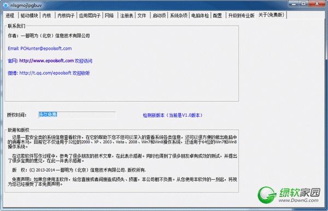Open the 进程 tab
Screen dimensions: 328x211
10,15
